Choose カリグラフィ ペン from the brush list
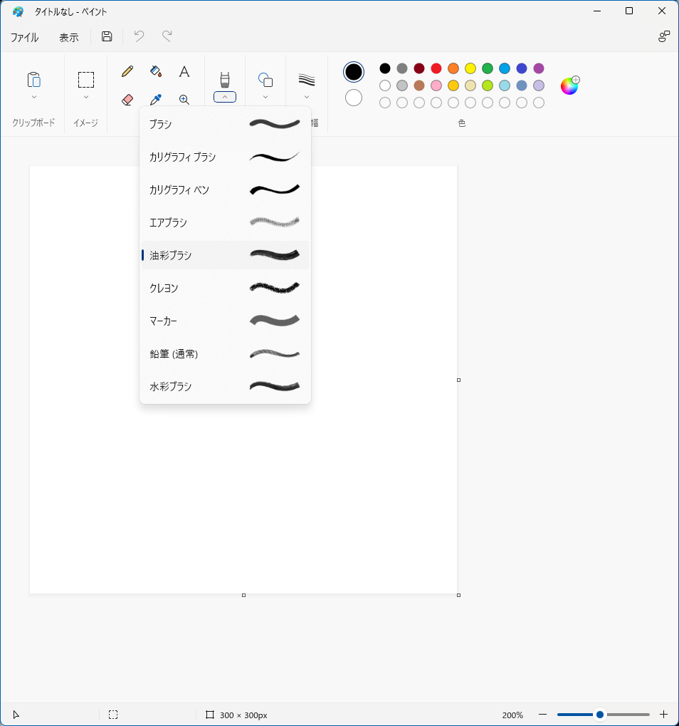This screenshot has height=726, width=679. tap(225, 190)
